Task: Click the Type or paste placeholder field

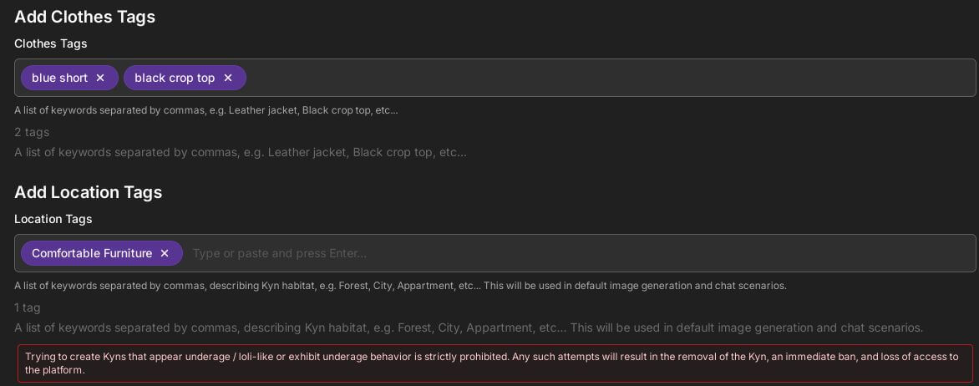Action: point(279,253)
